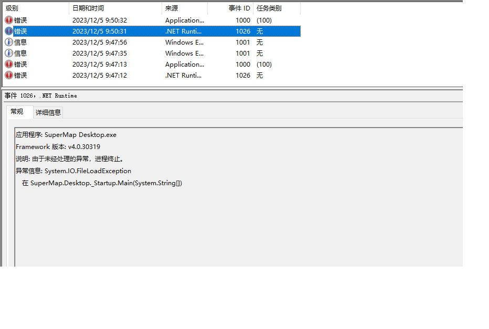Sort events by 来源 column header
Screen dimensions: 489x329
(185, 8)
